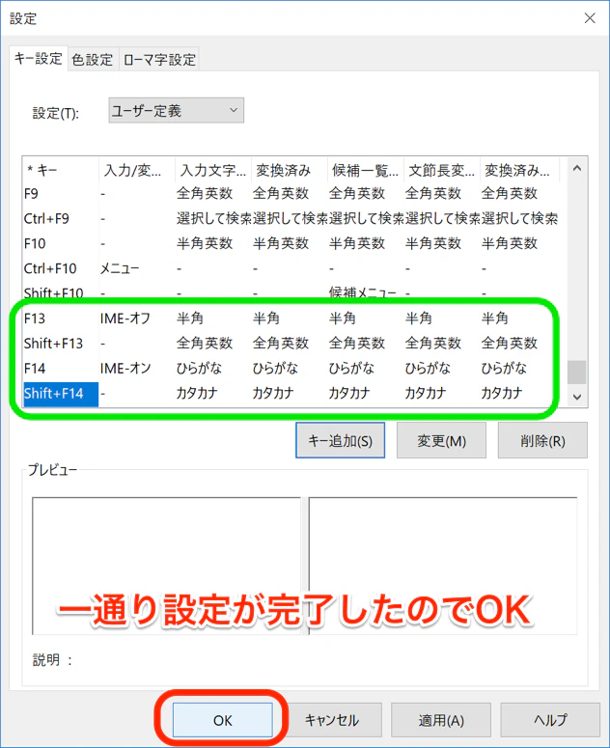Click the key list scroll down arrow
The height and width of the screenshot is (748, 610).
coord(576,397)
